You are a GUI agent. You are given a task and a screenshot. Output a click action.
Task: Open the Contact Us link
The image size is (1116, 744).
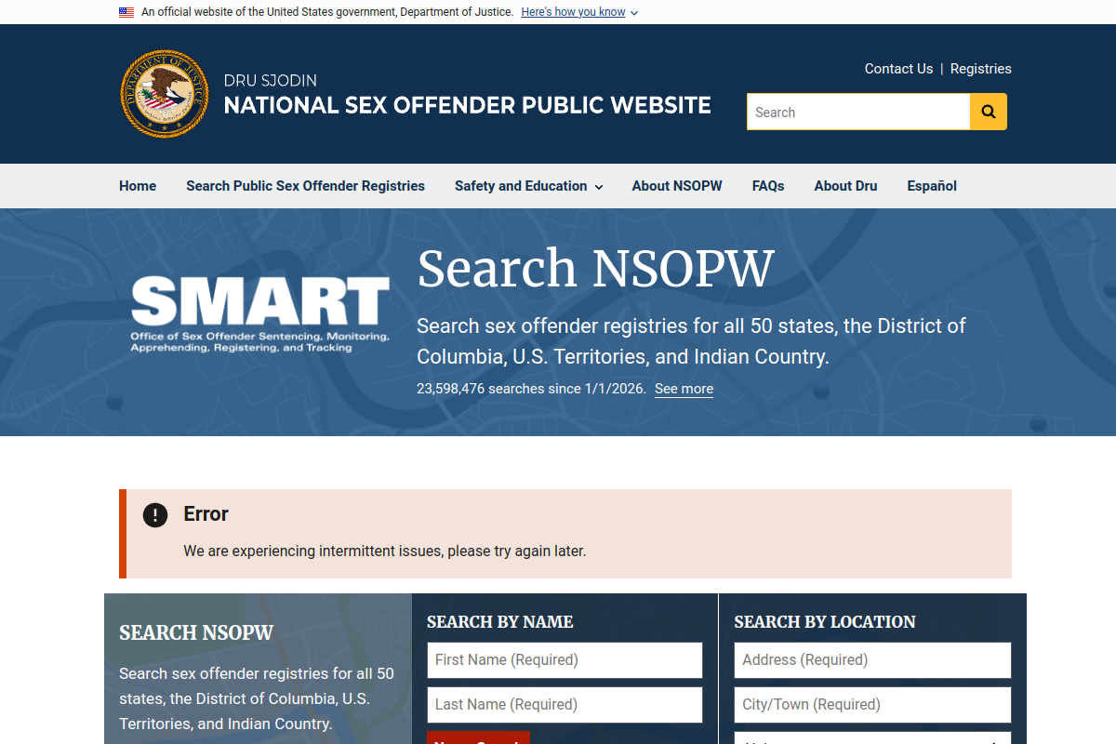point(898,69)
